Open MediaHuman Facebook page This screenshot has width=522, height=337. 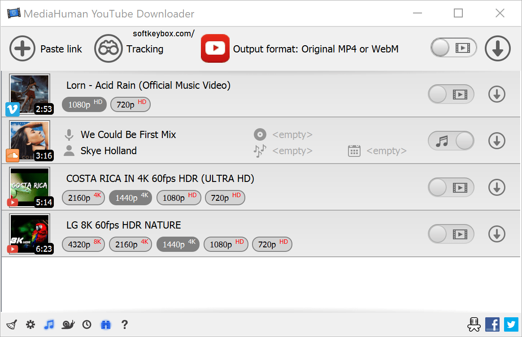(492, 324)
